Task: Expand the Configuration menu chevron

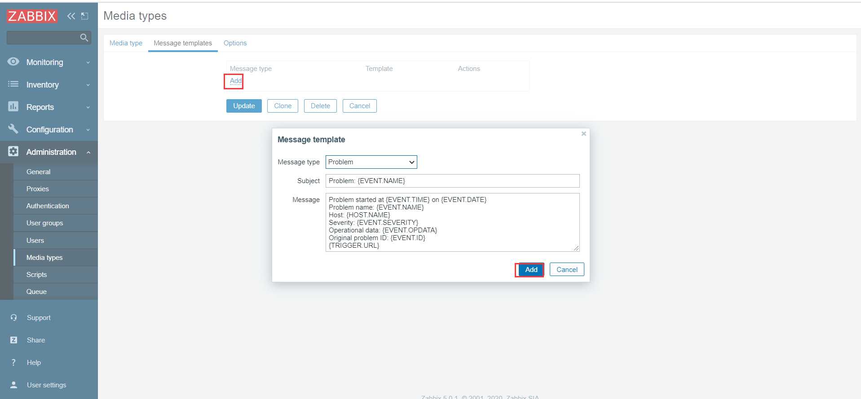Action: click(88, 130)
